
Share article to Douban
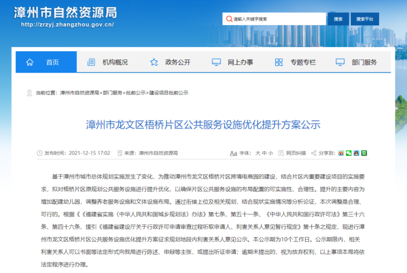pos(364,153)
